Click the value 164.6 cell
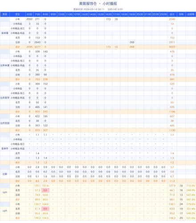This screenshot has height=223, width=196. [x=45, y=204]
